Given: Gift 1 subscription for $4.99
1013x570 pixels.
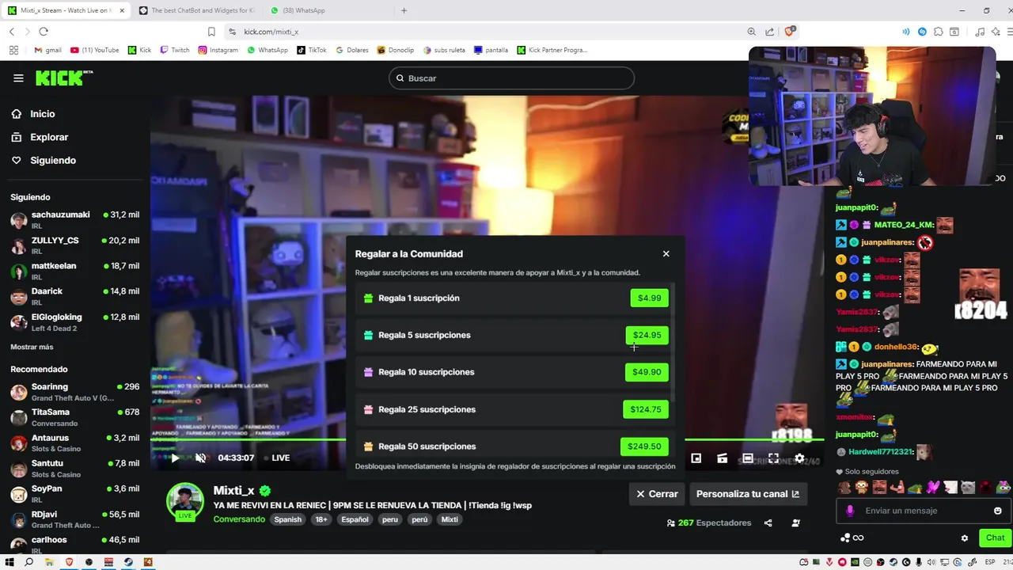Looking at the screenshot, I should tap(649, 298).
